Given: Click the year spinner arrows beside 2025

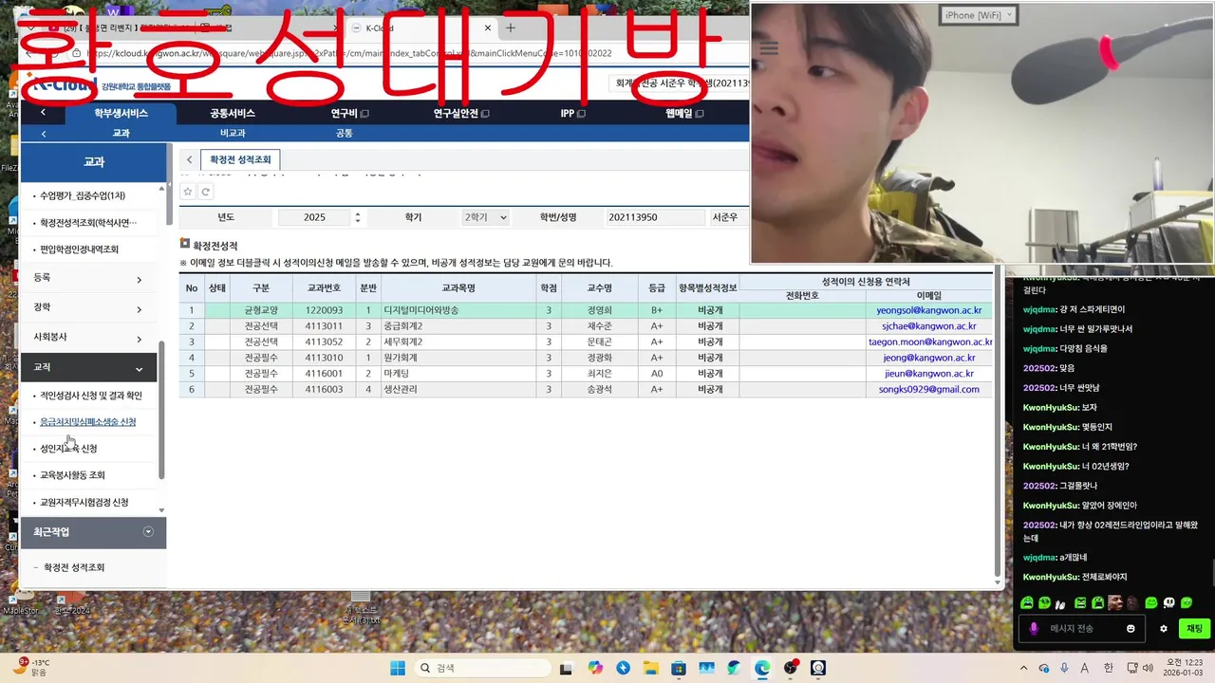Looking at the screenshot, I should [358, 217].
